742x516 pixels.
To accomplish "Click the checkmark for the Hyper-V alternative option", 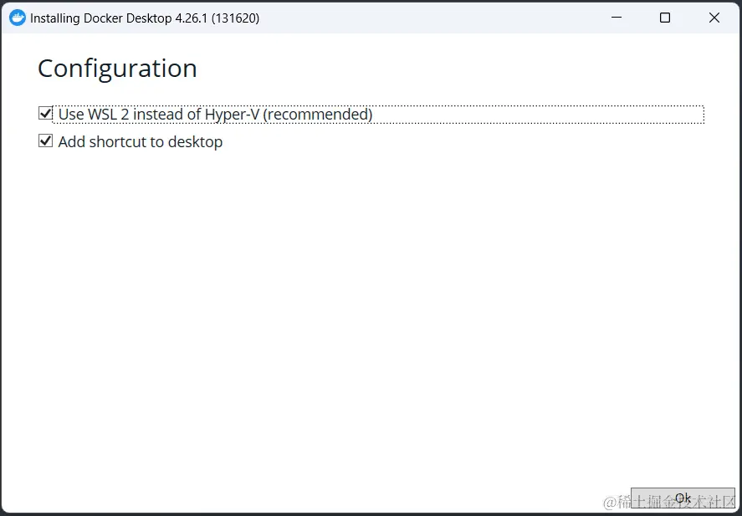I will pos(45,113).
